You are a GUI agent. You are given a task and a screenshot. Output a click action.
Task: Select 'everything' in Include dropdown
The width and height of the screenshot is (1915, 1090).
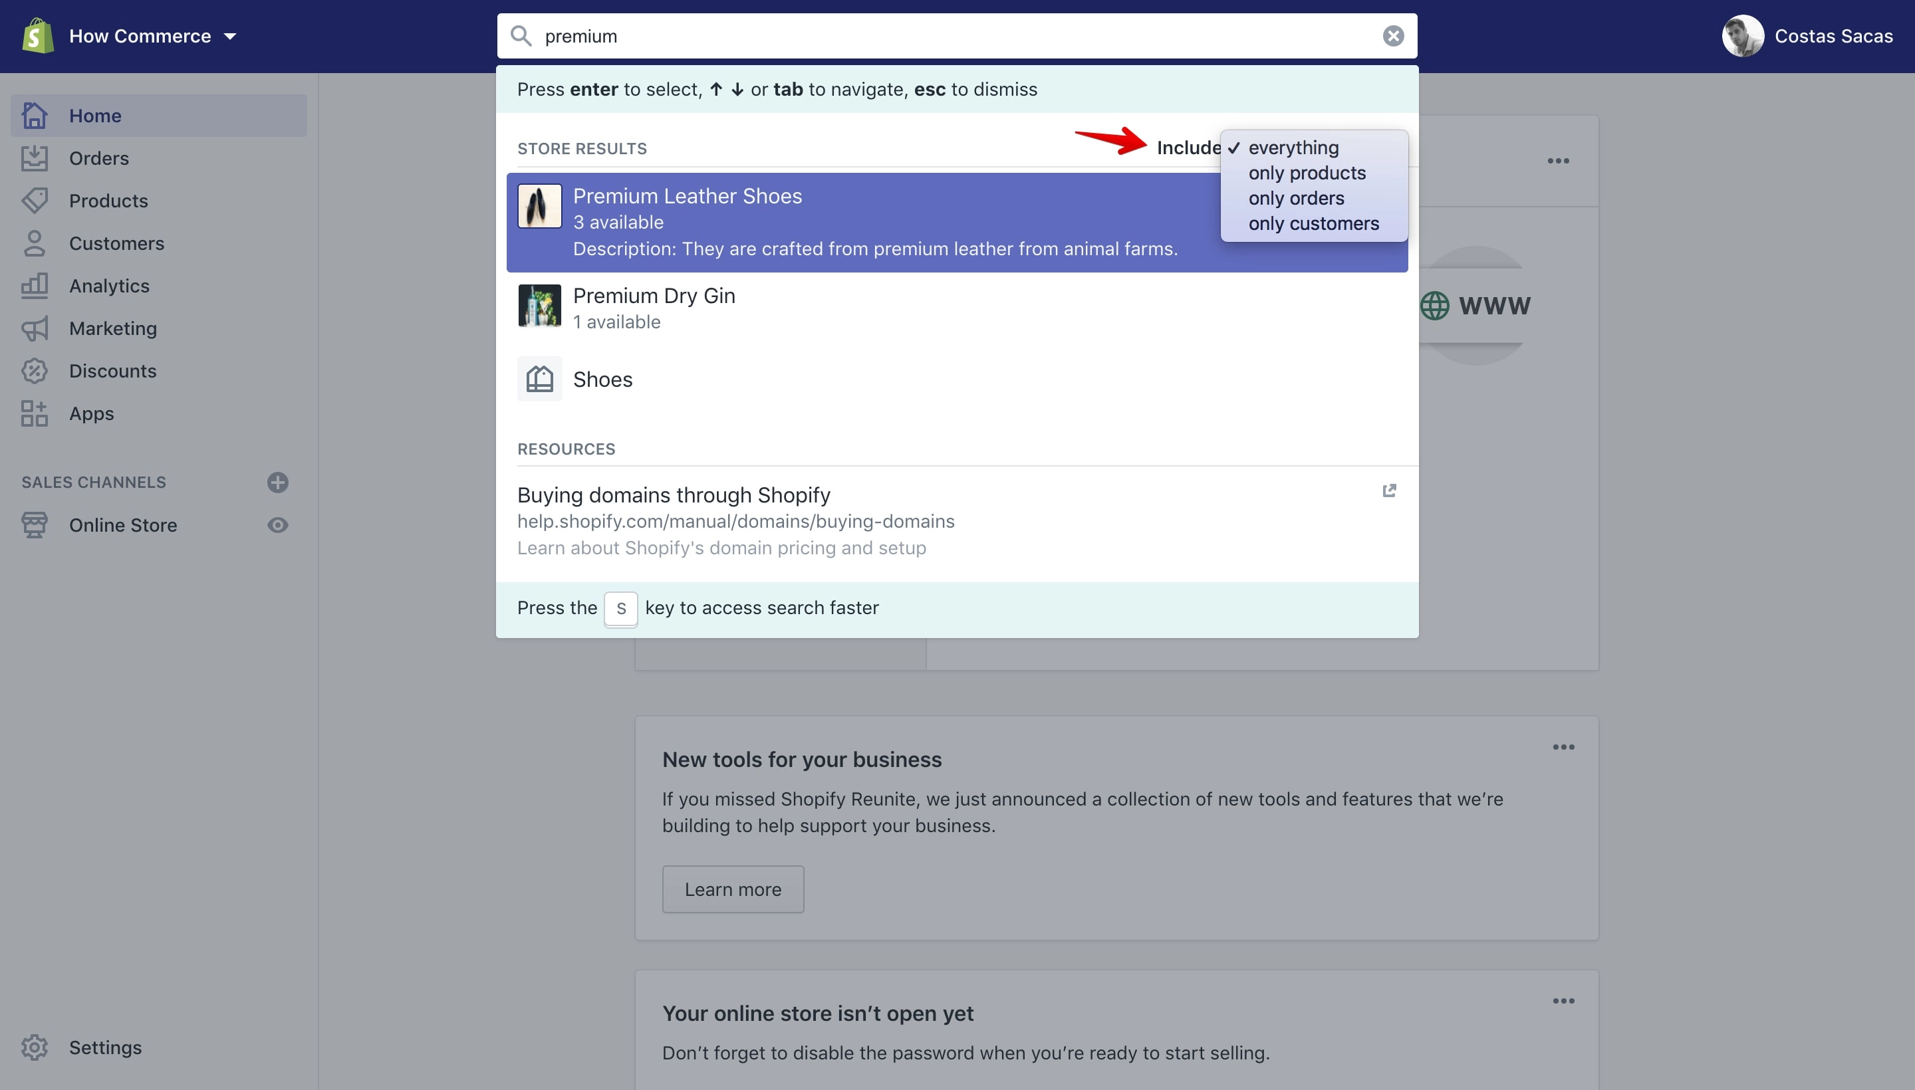pyautogui.click(x=1314, y=148)
